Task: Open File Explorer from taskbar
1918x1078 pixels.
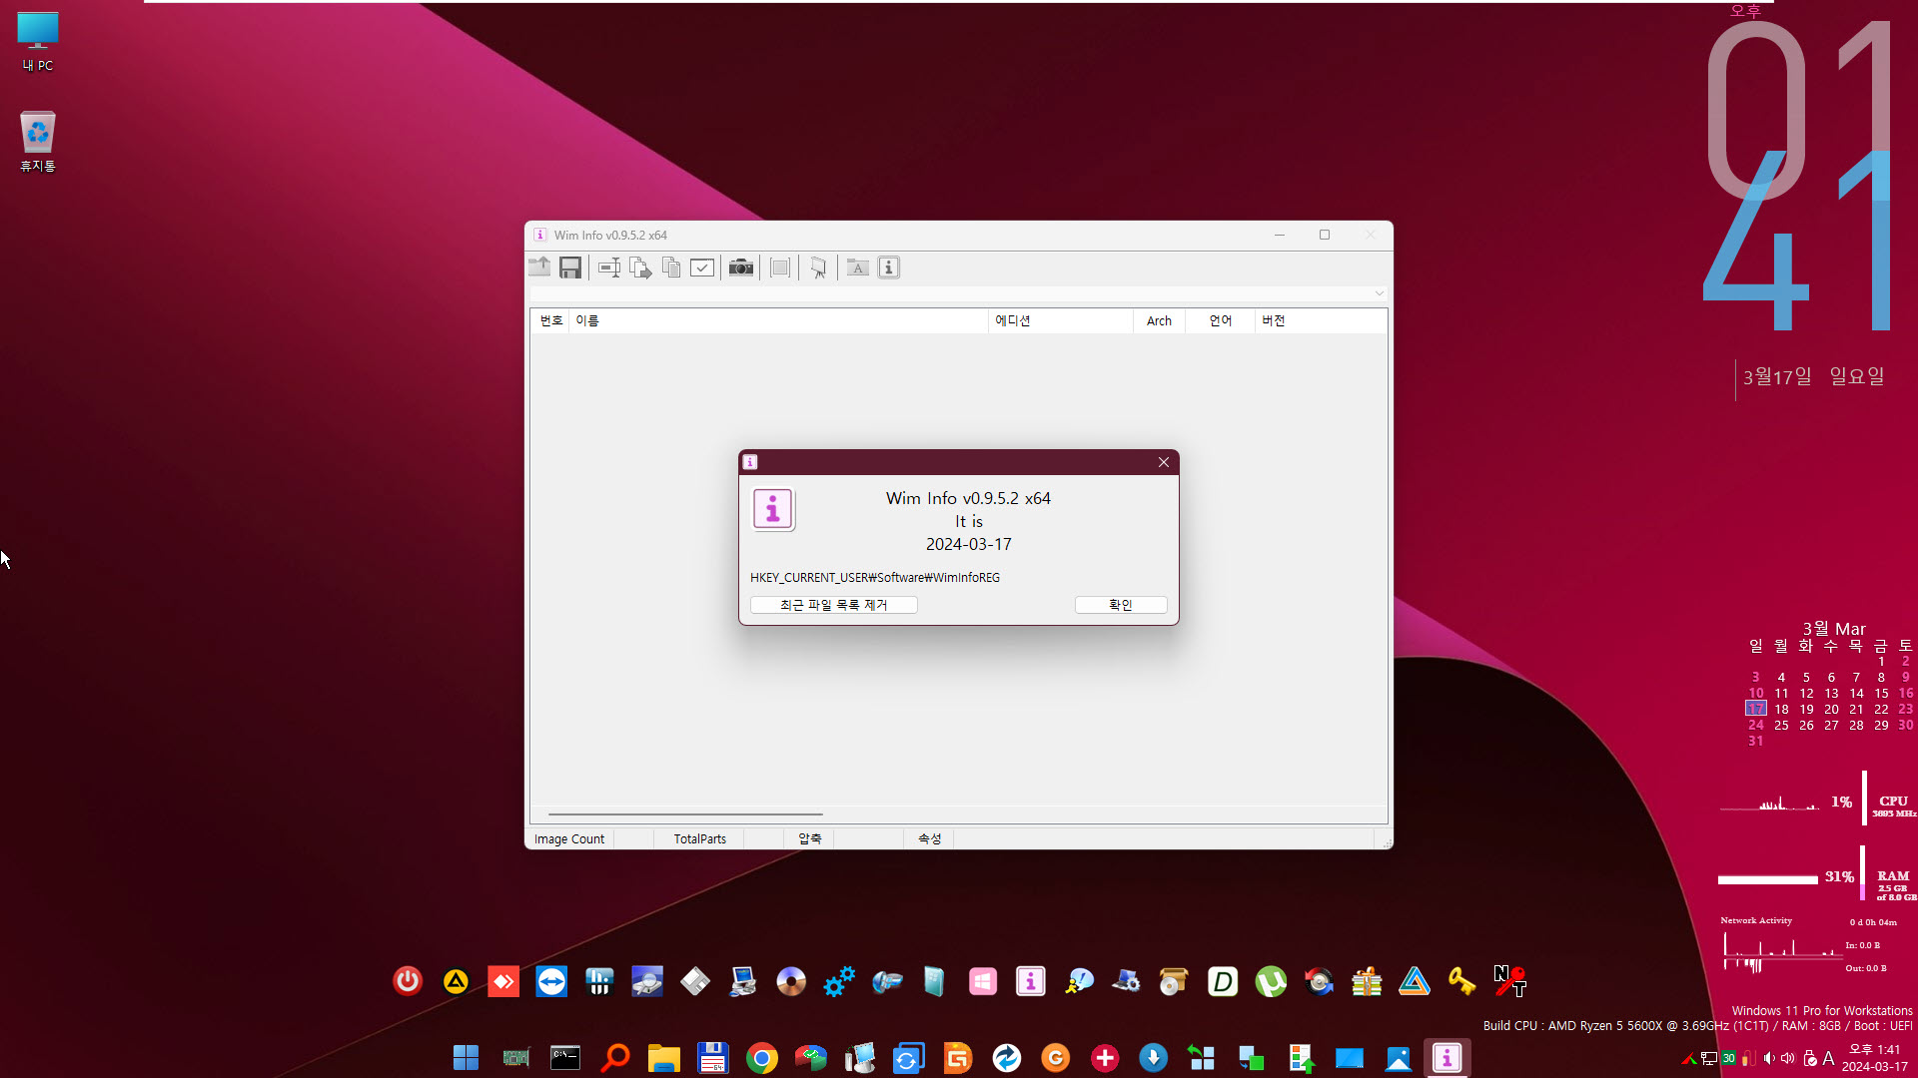Action: click(663, 1058)
